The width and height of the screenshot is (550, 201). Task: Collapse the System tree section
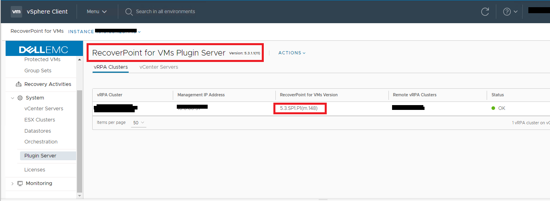12,98
